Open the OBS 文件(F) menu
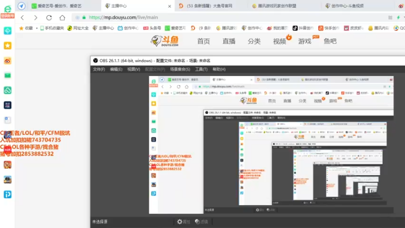This screenshot has width=405, height=228. pos(99,69)
